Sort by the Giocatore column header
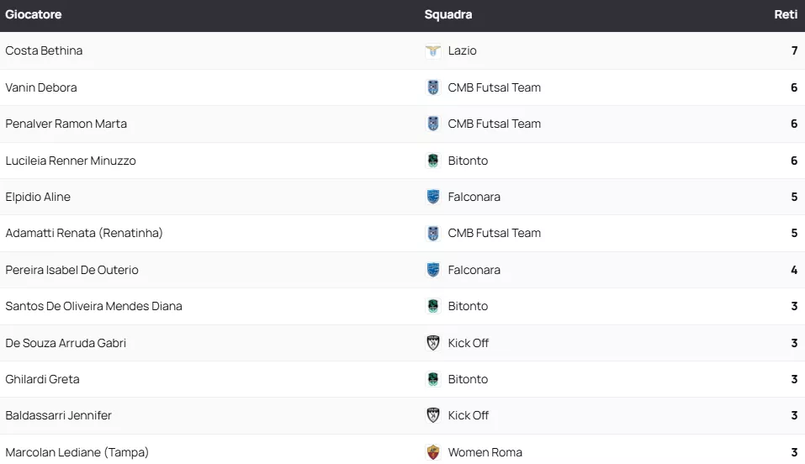The image size is (805, 464). click(x=34, y=14)
